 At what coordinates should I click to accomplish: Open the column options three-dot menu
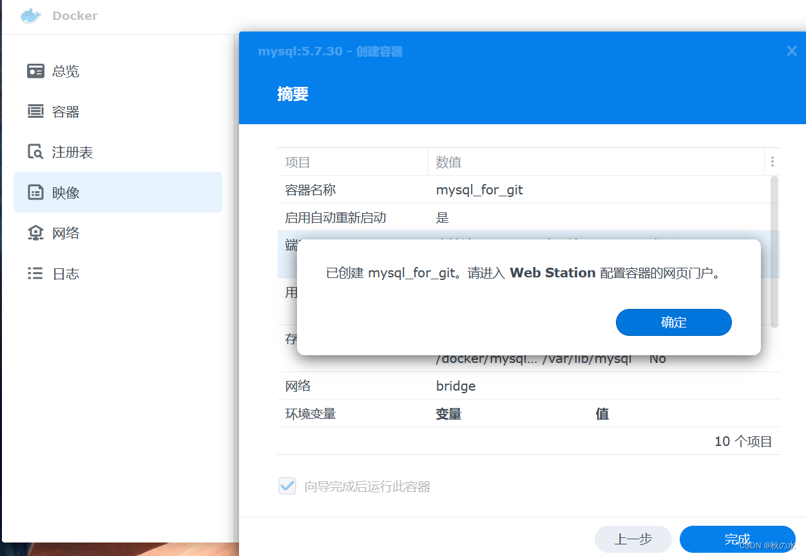point(772,162)
